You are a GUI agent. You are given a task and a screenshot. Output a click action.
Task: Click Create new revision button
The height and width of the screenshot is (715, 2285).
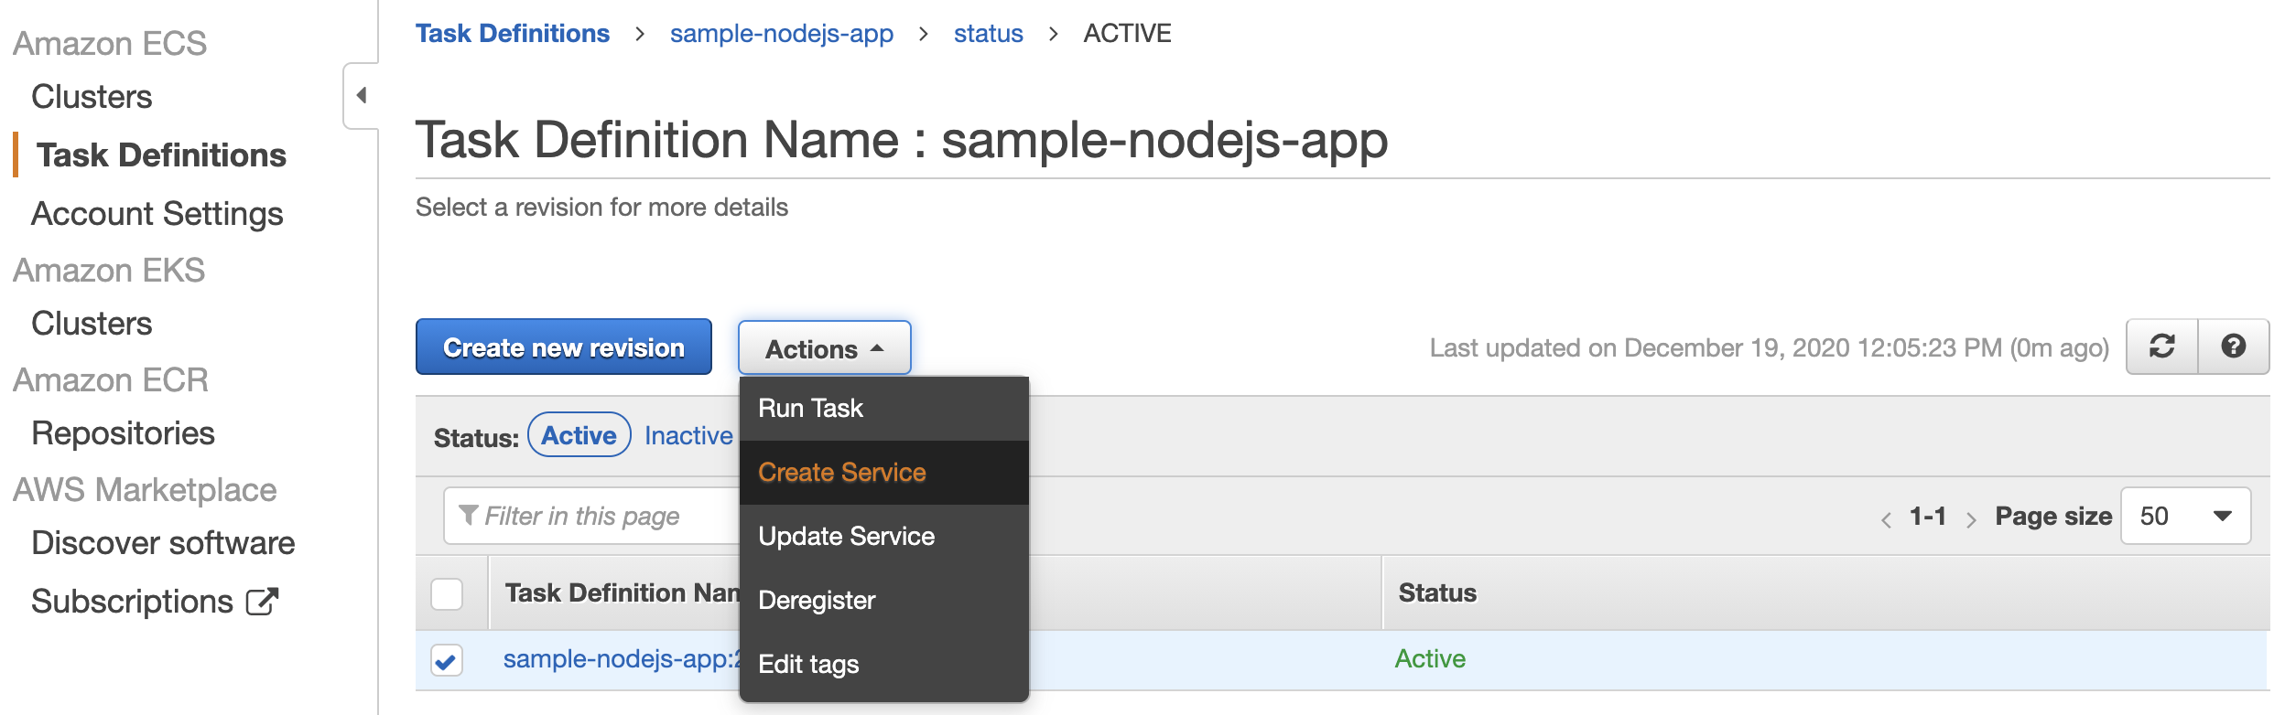tap(563, 347)
